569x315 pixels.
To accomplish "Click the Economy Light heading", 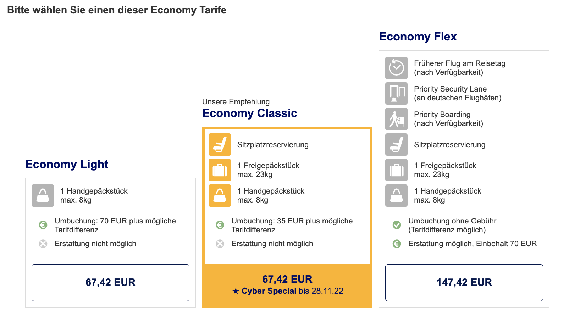I will click(67, 164).
